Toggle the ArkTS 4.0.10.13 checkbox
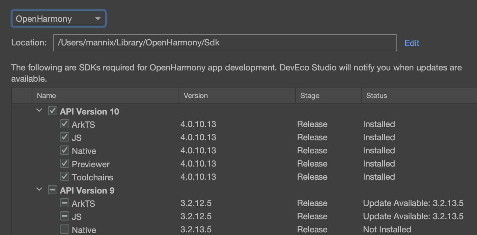This screenshot has width=477, height=235. point(65,124)
